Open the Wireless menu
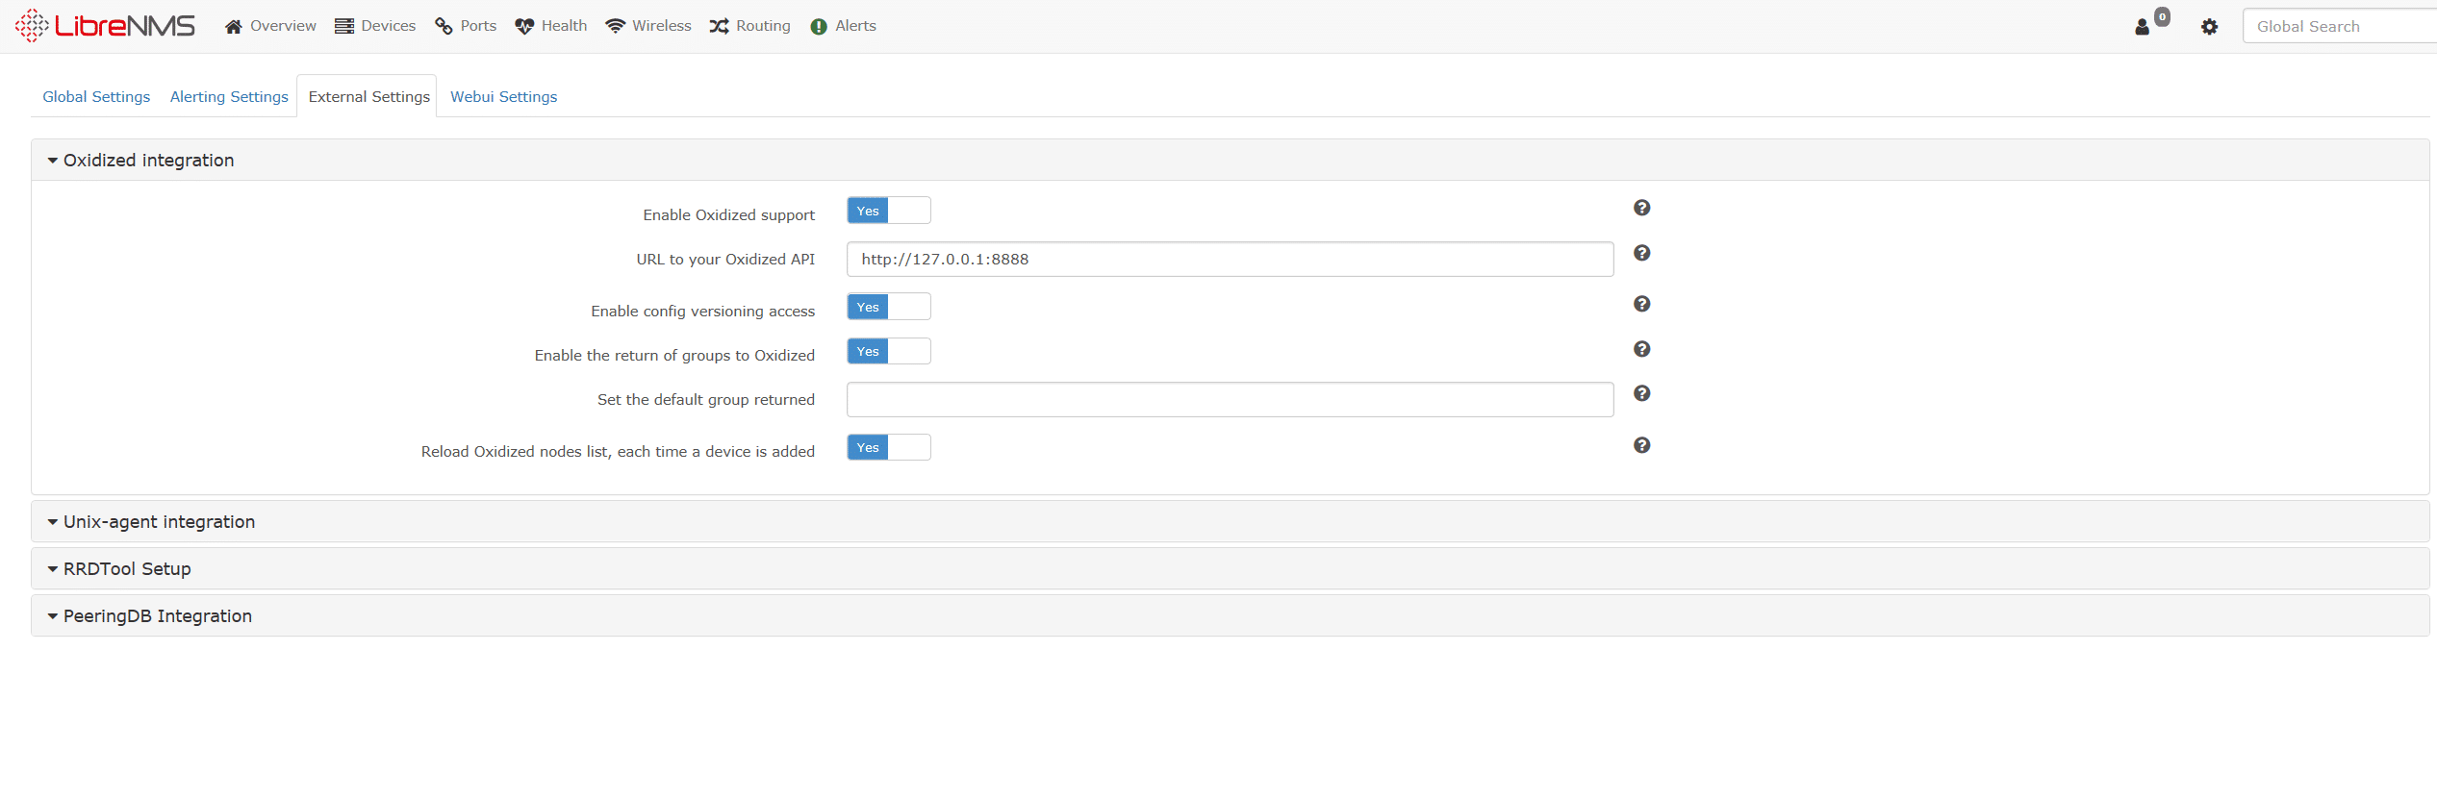This screenshot has height=800, width=2437. 648,26
